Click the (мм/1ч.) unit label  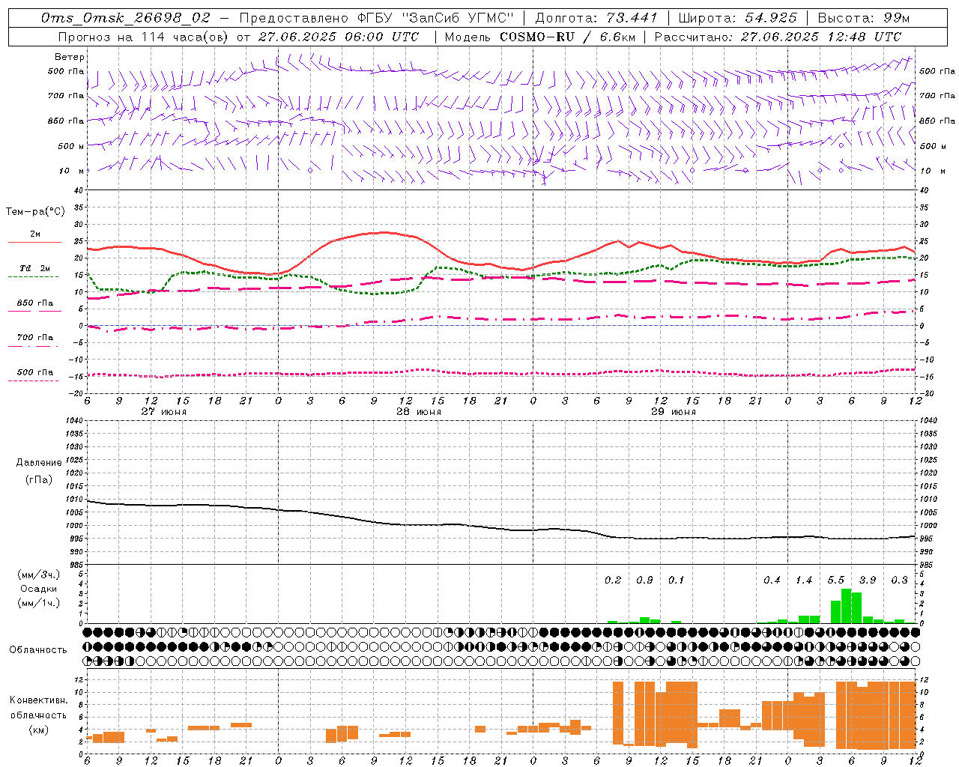click(38, 602)
